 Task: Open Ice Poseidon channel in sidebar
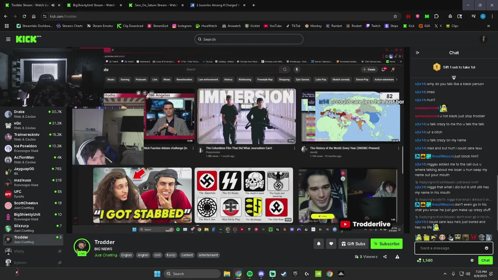point(33,148)
